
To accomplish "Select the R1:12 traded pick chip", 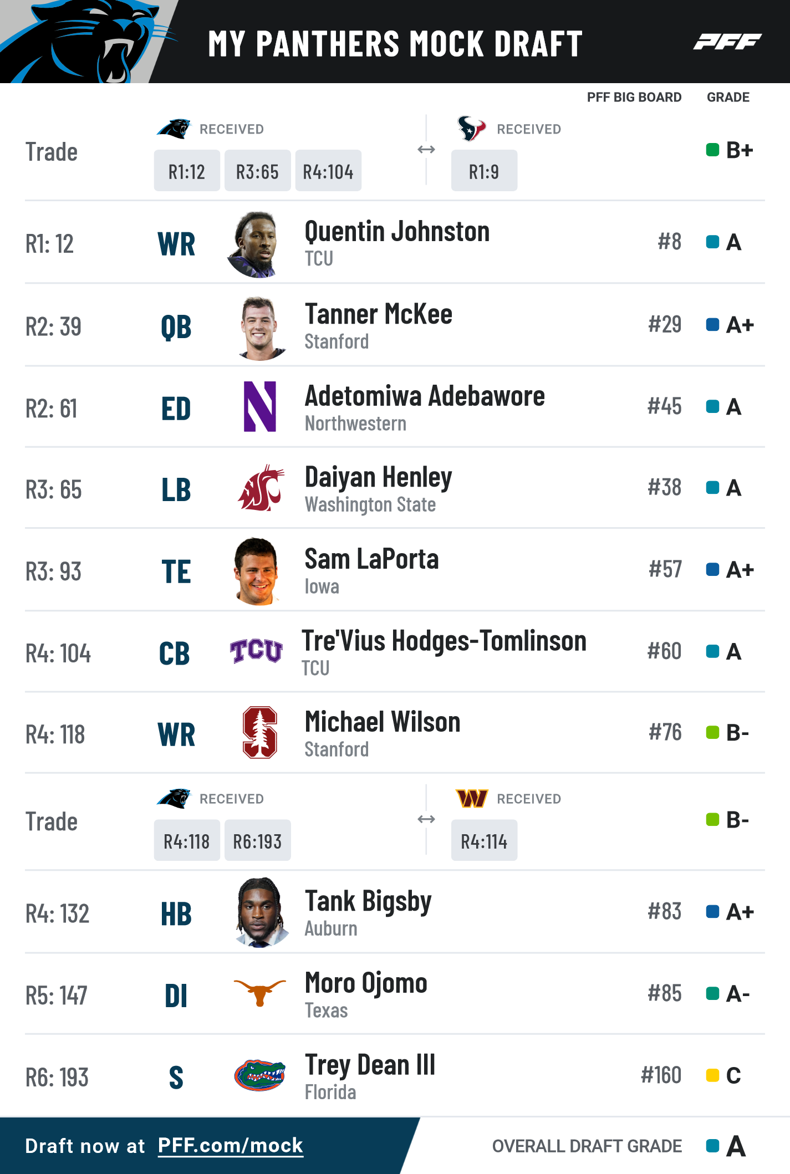I will pos(187,171).
